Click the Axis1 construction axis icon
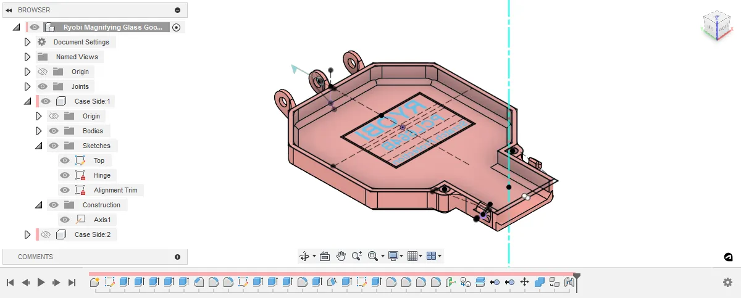741x298 pixels. tap(80, 220)
